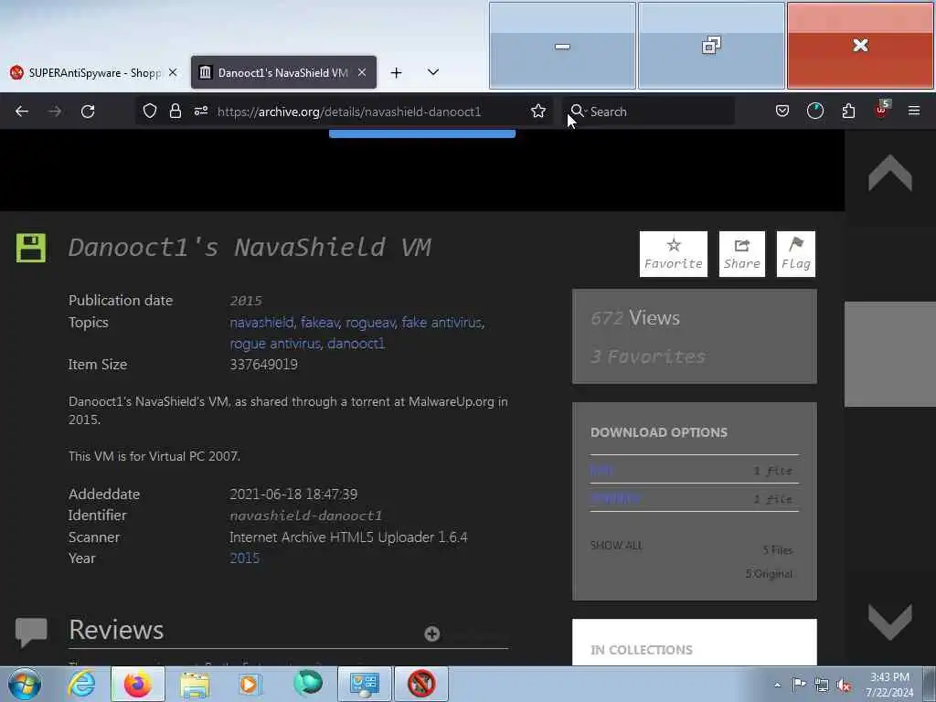Show hidden system tray icons
The image size is (936, 702).
[777, 685]
